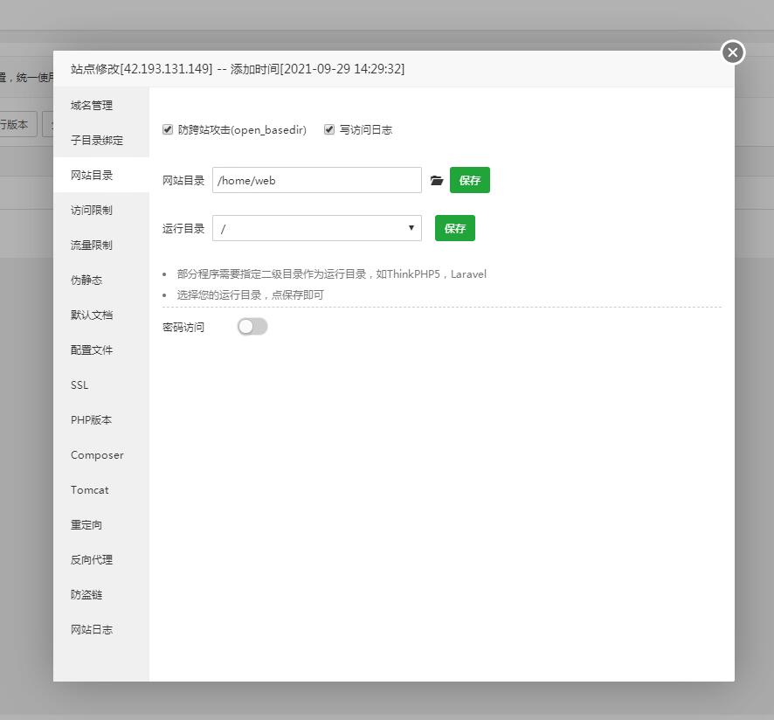The height and width of the screenshot is (720, 774).
Task: Open the 反向代理 tab
Action: pos(92,560)
